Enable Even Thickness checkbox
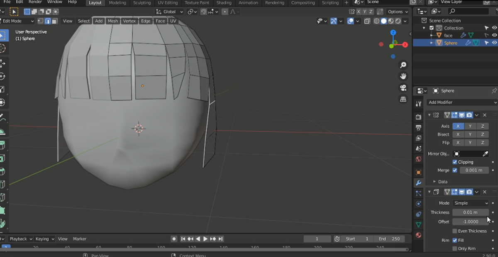This screenshot has width=498, height=257. [455, 231]
